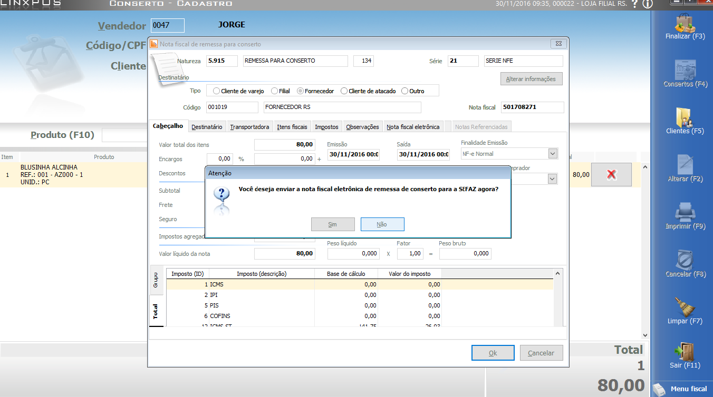Screen dimensions: 713x397
Task: Select the Cliente de atacado option
Action: (x=344, y=91)
